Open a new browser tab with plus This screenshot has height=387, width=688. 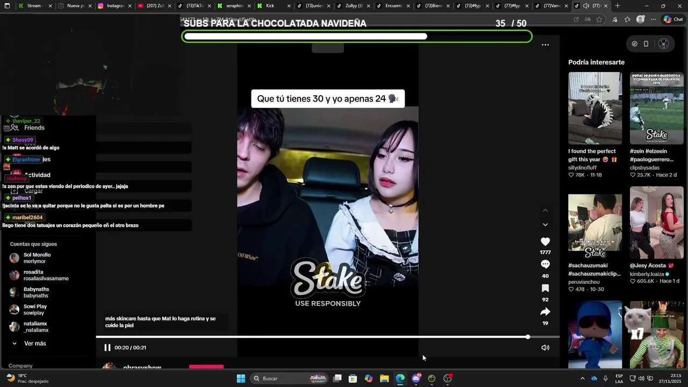coord(618,6)
